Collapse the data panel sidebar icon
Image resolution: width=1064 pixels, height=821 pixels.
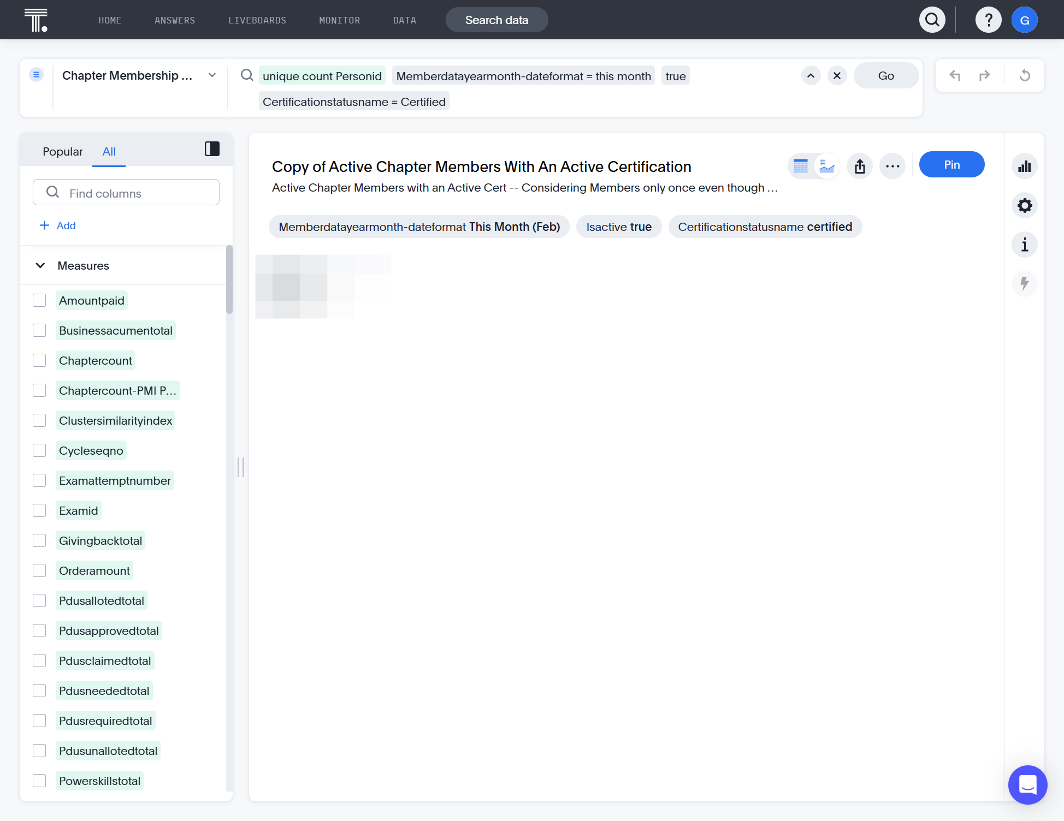click(x=212, y=149)
